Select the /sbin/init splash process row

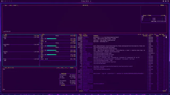pyautogui.click(x=122, y=68)
